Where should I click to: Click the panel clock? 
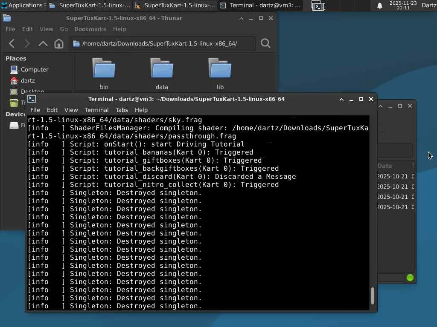[403, 5]
